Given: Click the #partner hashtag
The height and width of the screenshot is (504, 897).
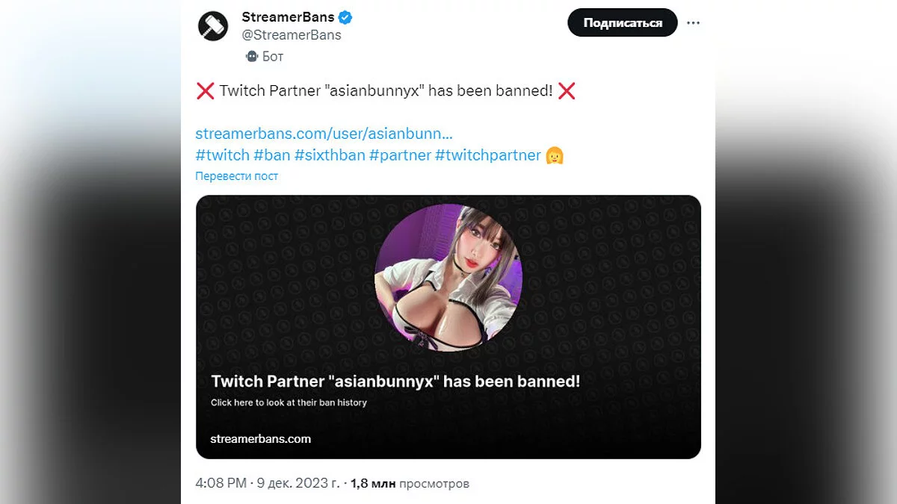Looking at the screenshot, I should pos(400,155).
